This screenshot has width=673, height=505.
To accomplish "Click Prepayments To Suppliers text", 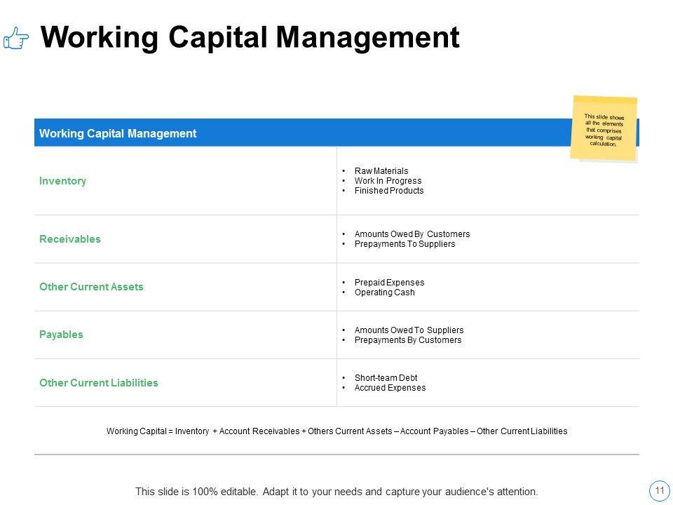I will 405,244.
